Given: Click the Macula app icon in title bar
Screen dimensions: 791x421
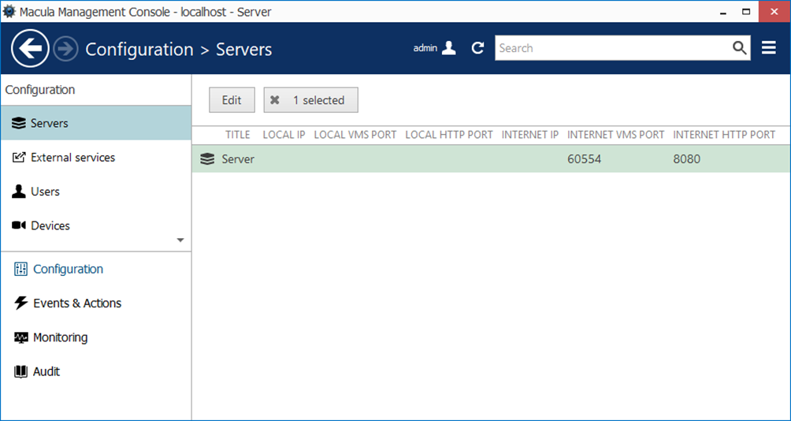Looking at the screenshot, I should click(9, 12).
